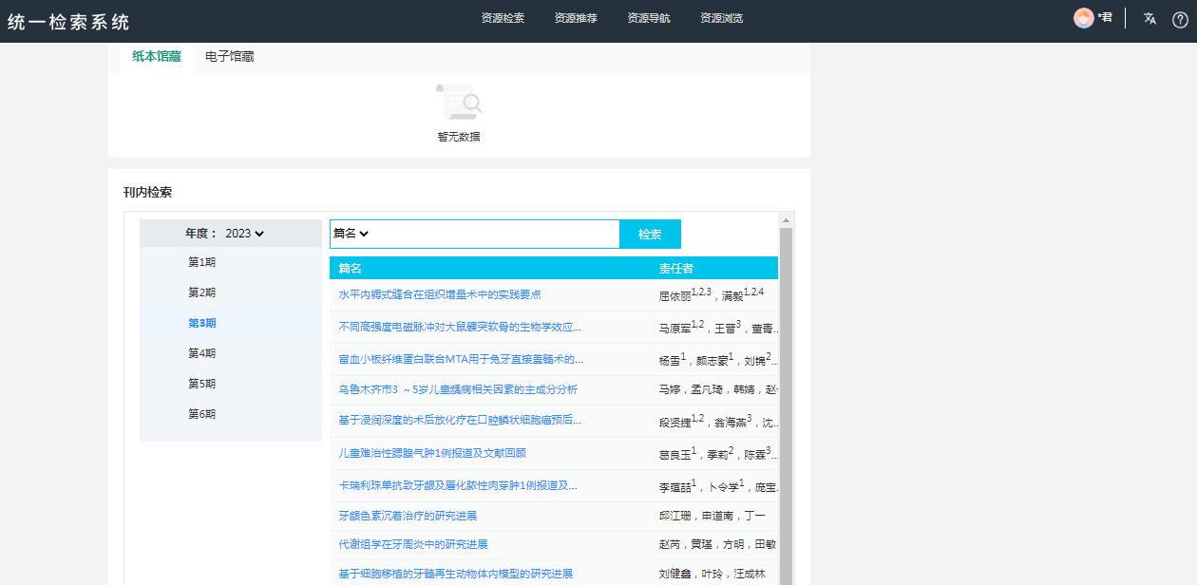
Task: Switch to the 纸本馆藏 tab
Action: coord(156,57)
